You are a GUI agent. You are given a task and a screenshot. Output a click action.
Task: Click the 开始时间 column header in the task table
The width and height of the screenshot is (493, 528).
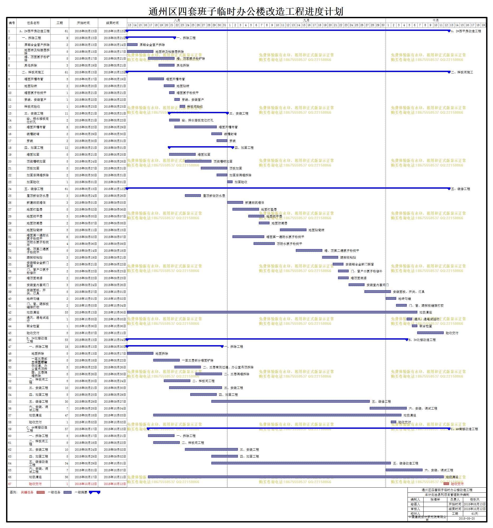click(x=83, y=23)
